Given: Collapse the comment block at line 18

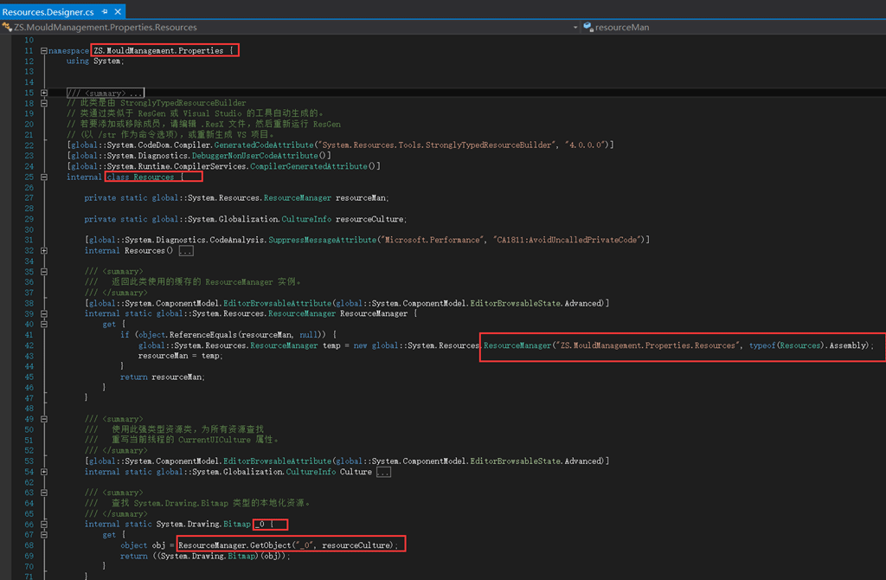Looking at the screenshot, I should click(44, 104).
